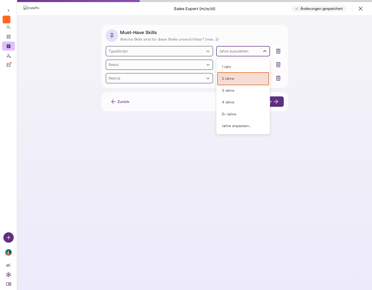Open the user profile avatar
Screen dimensions: 372x290
pyautogui.click(x=9, y=252)
